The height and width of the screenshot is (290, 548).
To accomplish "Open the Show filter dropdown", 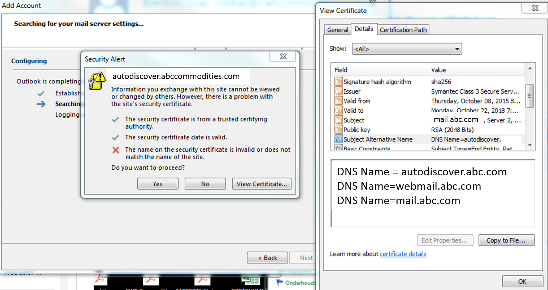I will pyautogui.click(x=407, y=49).
